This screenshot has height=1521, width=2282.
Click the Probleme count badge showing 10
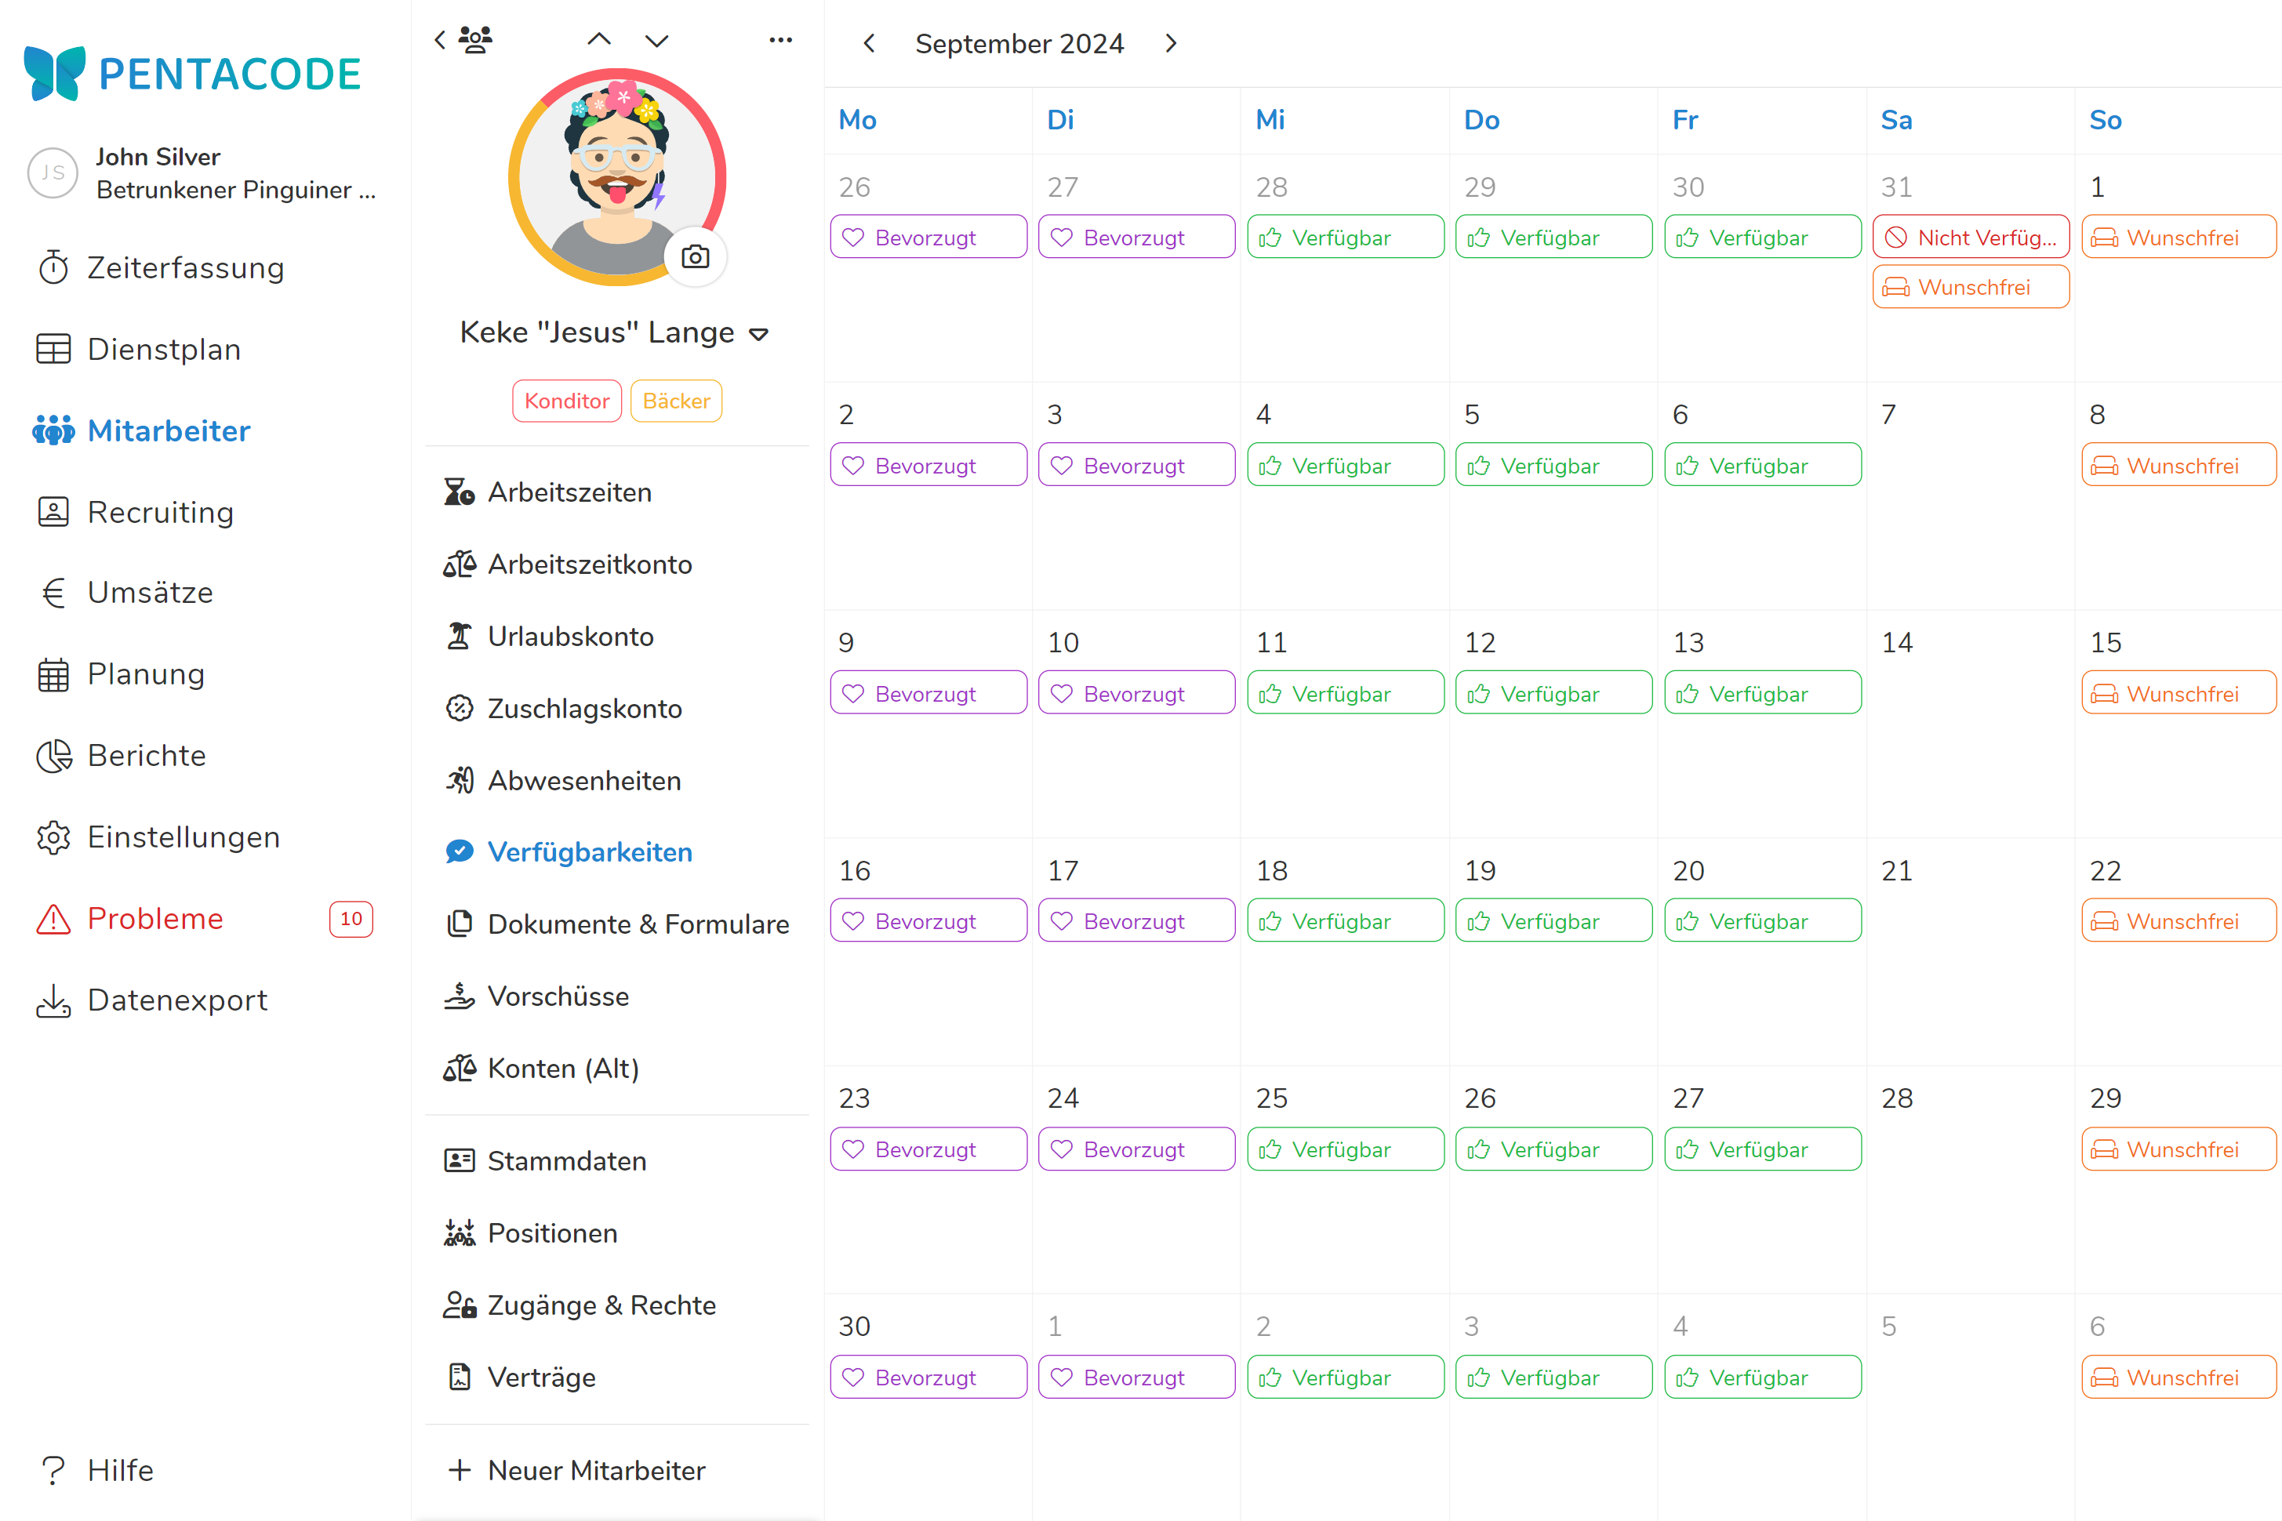(x=351, y=919)
